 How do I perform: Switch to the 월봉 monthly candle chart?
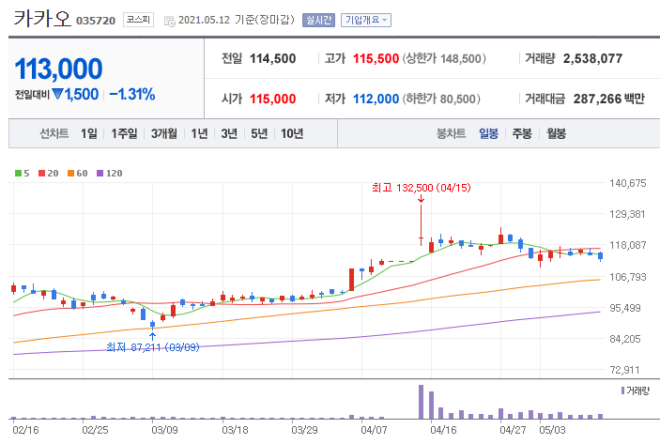pos(556,133)
